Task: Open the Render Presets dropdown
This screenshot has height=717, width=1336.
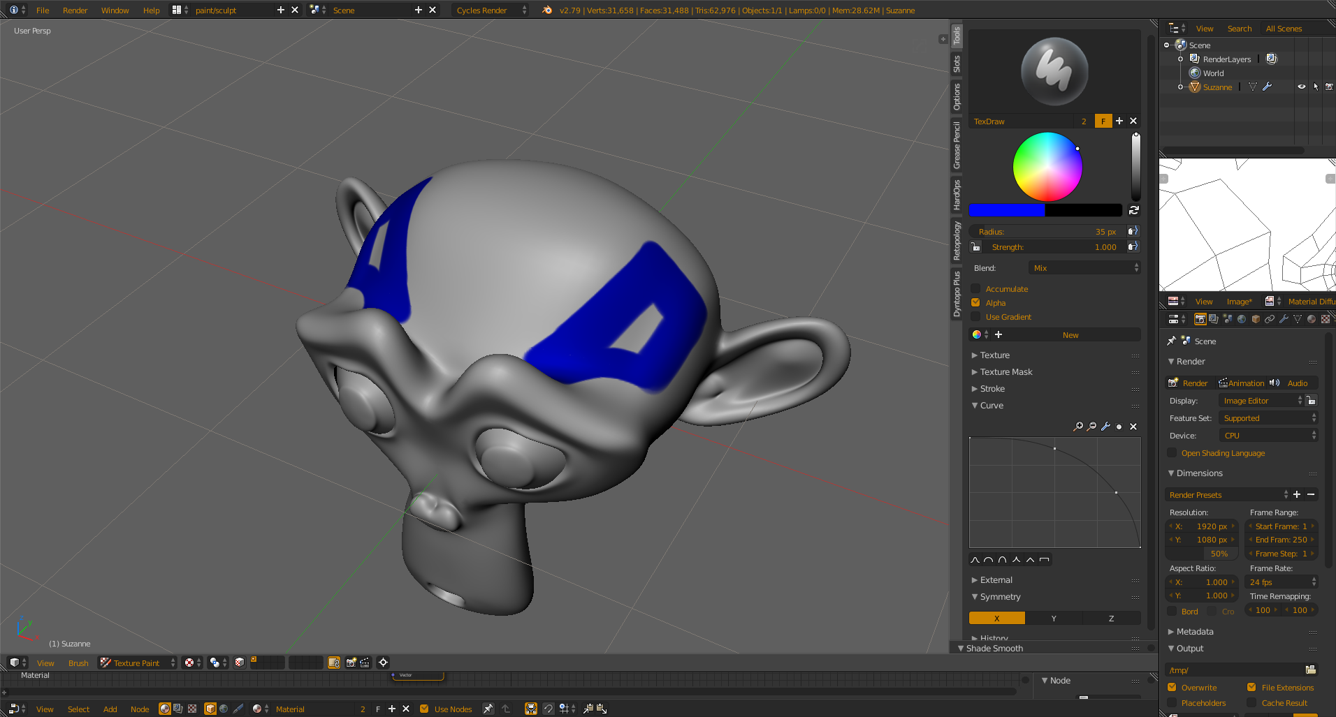Action: [x=1228, y=495]
